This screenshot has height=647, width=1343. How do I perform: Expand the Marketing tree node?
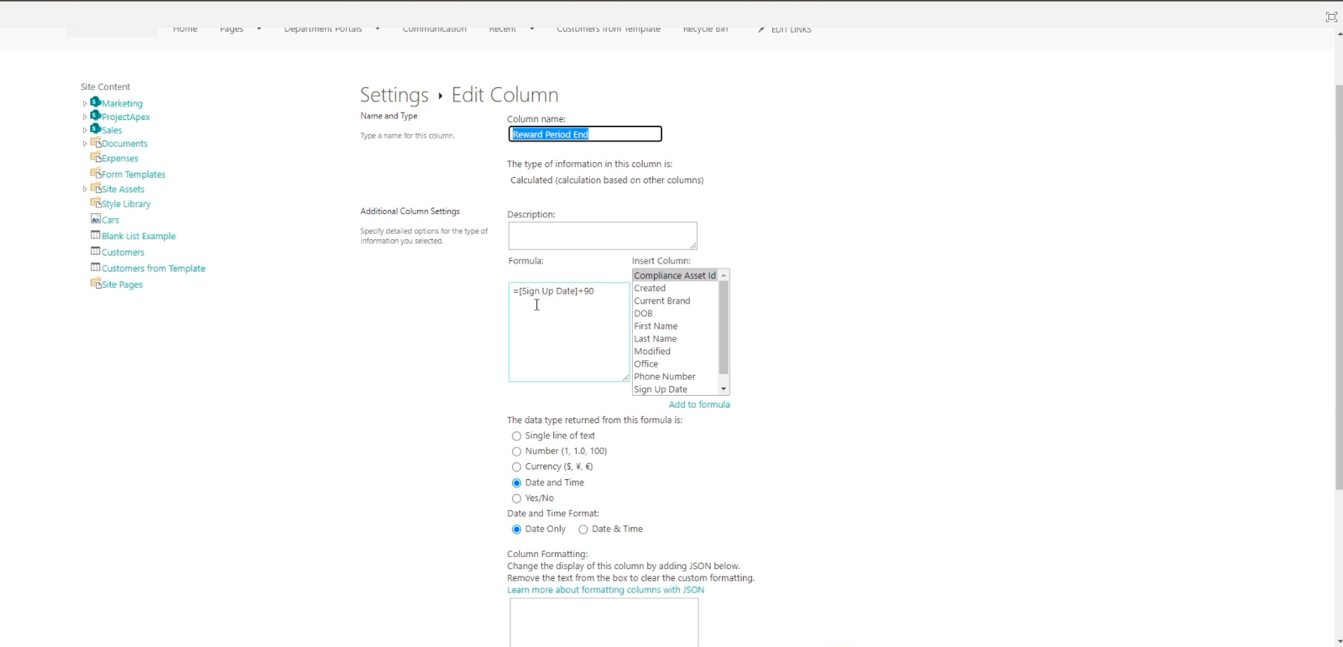(85, 104)
